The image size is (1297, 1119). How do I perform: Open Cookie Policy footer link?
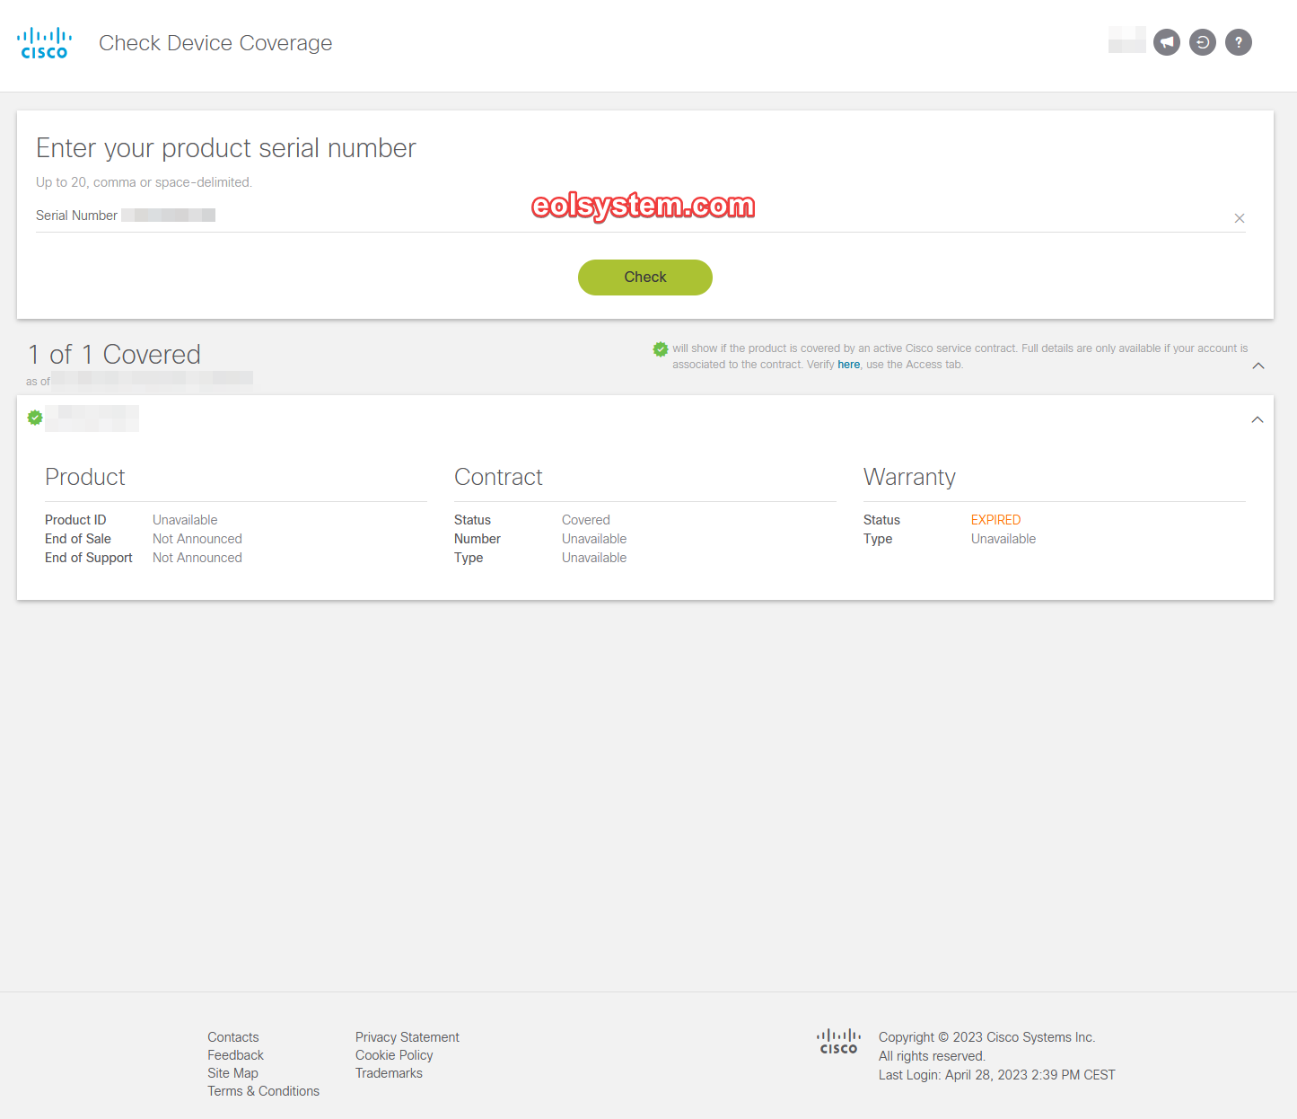(394, 1055)
